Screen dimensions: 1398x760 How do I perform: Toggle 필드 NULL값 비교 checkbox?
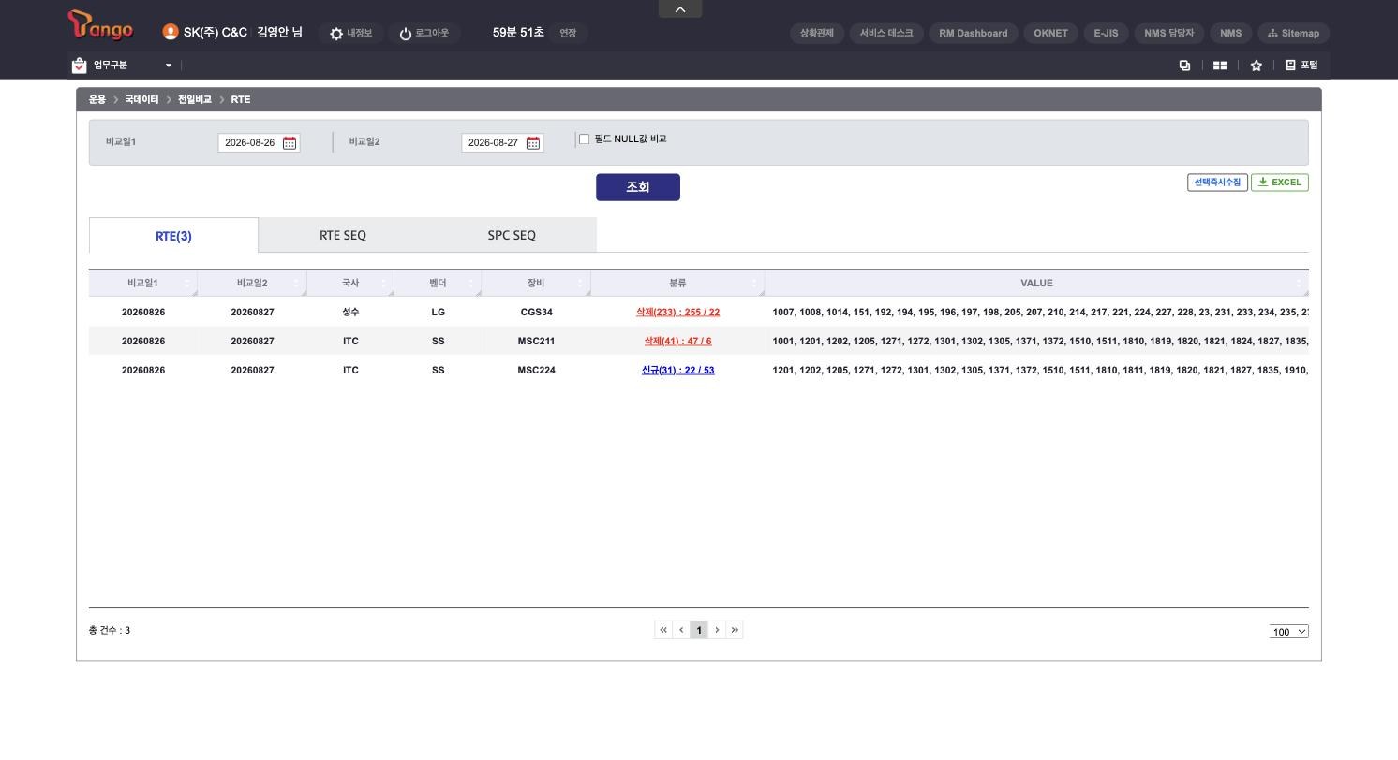(584, 139)
